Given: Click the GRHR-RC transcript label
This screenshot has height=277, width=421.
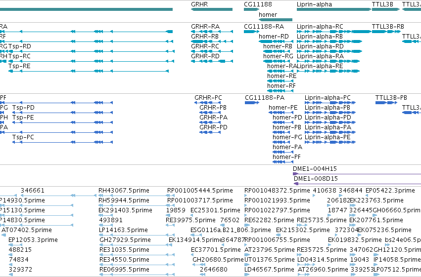Looking at the screenshot, I should point(205,46).
